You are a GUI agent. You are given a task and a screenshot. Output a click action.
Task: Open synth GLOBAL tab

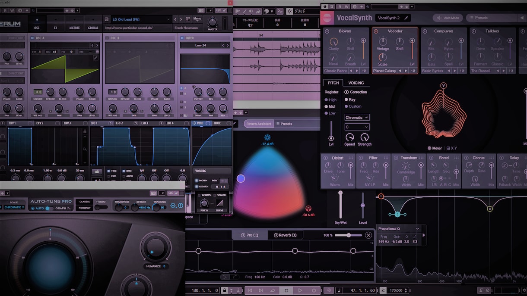93,23
